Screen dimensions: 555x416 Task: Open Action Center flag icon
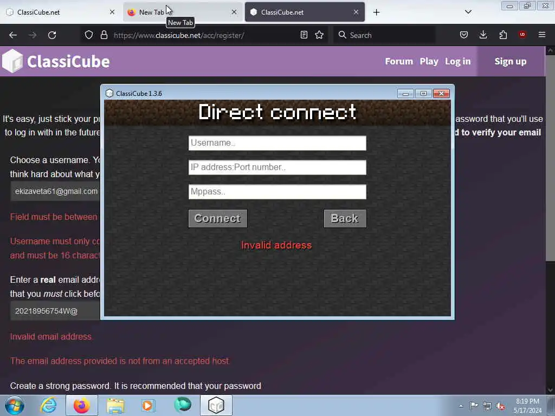474,405
